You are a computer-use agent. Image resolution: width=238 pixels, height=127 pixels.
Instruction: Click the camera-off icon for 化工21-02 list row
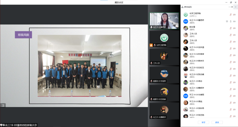point(234,89)
